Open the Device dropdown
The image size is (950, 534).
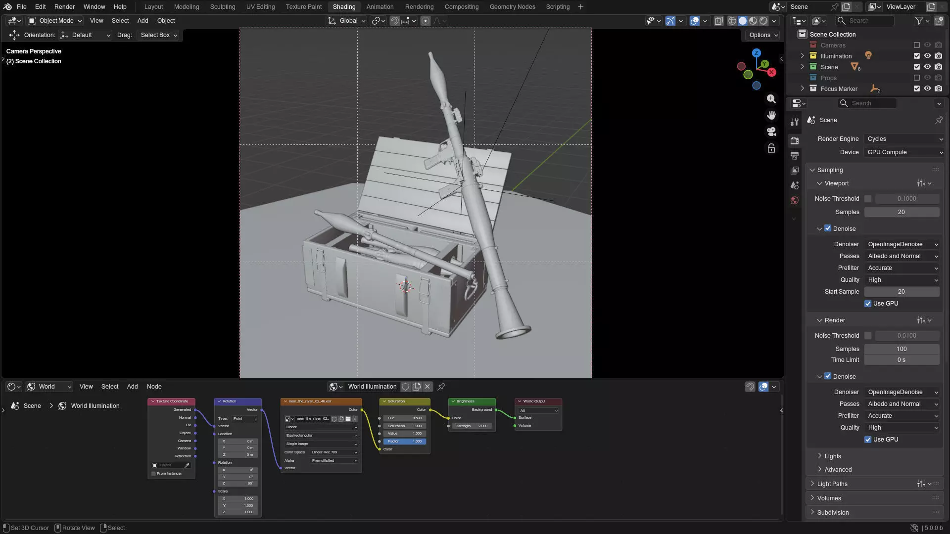coord(904,152)
